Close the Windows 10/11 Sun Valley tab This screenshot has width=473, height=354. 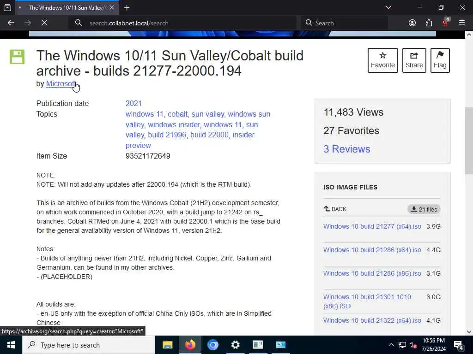[112, 7]
